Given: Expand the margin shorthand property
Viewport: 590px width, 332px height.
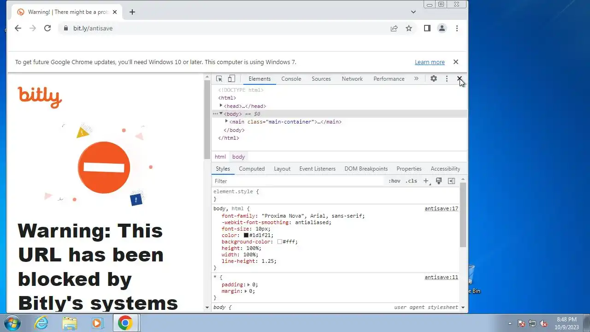Looking at the screenshot, I should pyautogui.click(x=246, y=291).
